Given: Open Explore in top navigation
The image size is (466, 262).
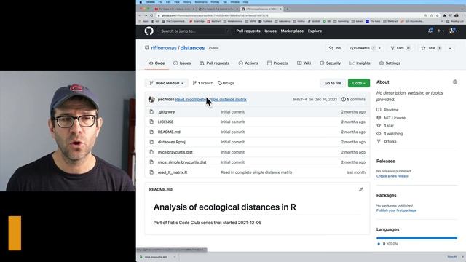Looking at the screenshot, I should (315, 31).
